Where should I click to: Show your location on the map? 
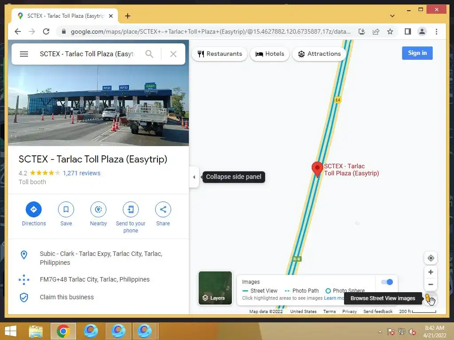coord(431,258)
